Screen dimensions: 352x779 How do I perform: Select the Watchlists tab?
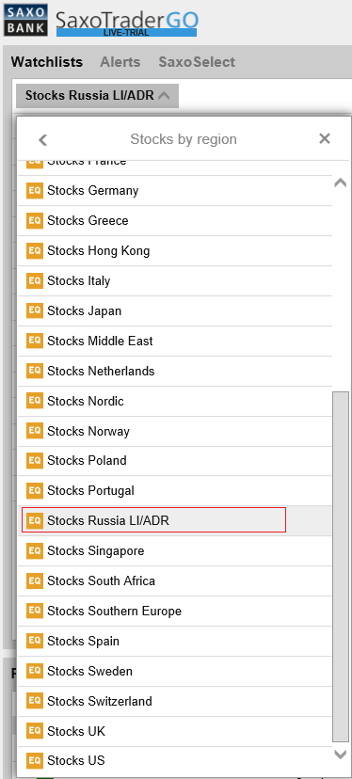(47, 62)
